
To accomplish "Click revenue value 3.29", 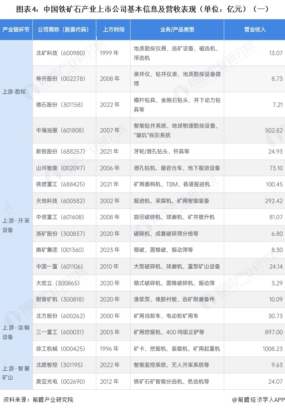I will tap(277, 283).
